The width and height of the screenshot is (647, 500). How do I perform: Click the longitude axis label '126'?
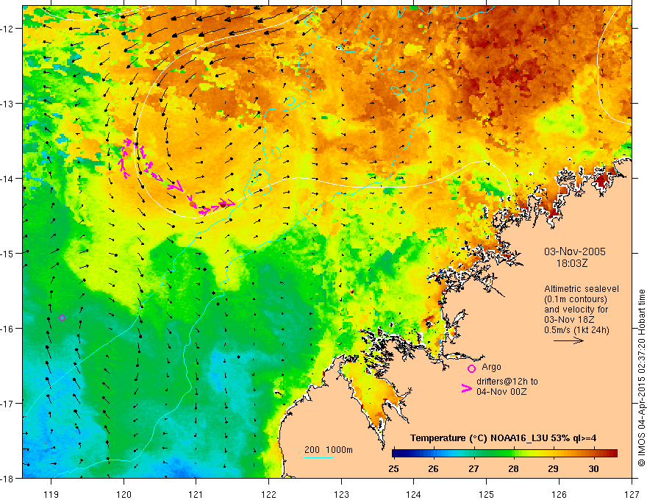559,494
